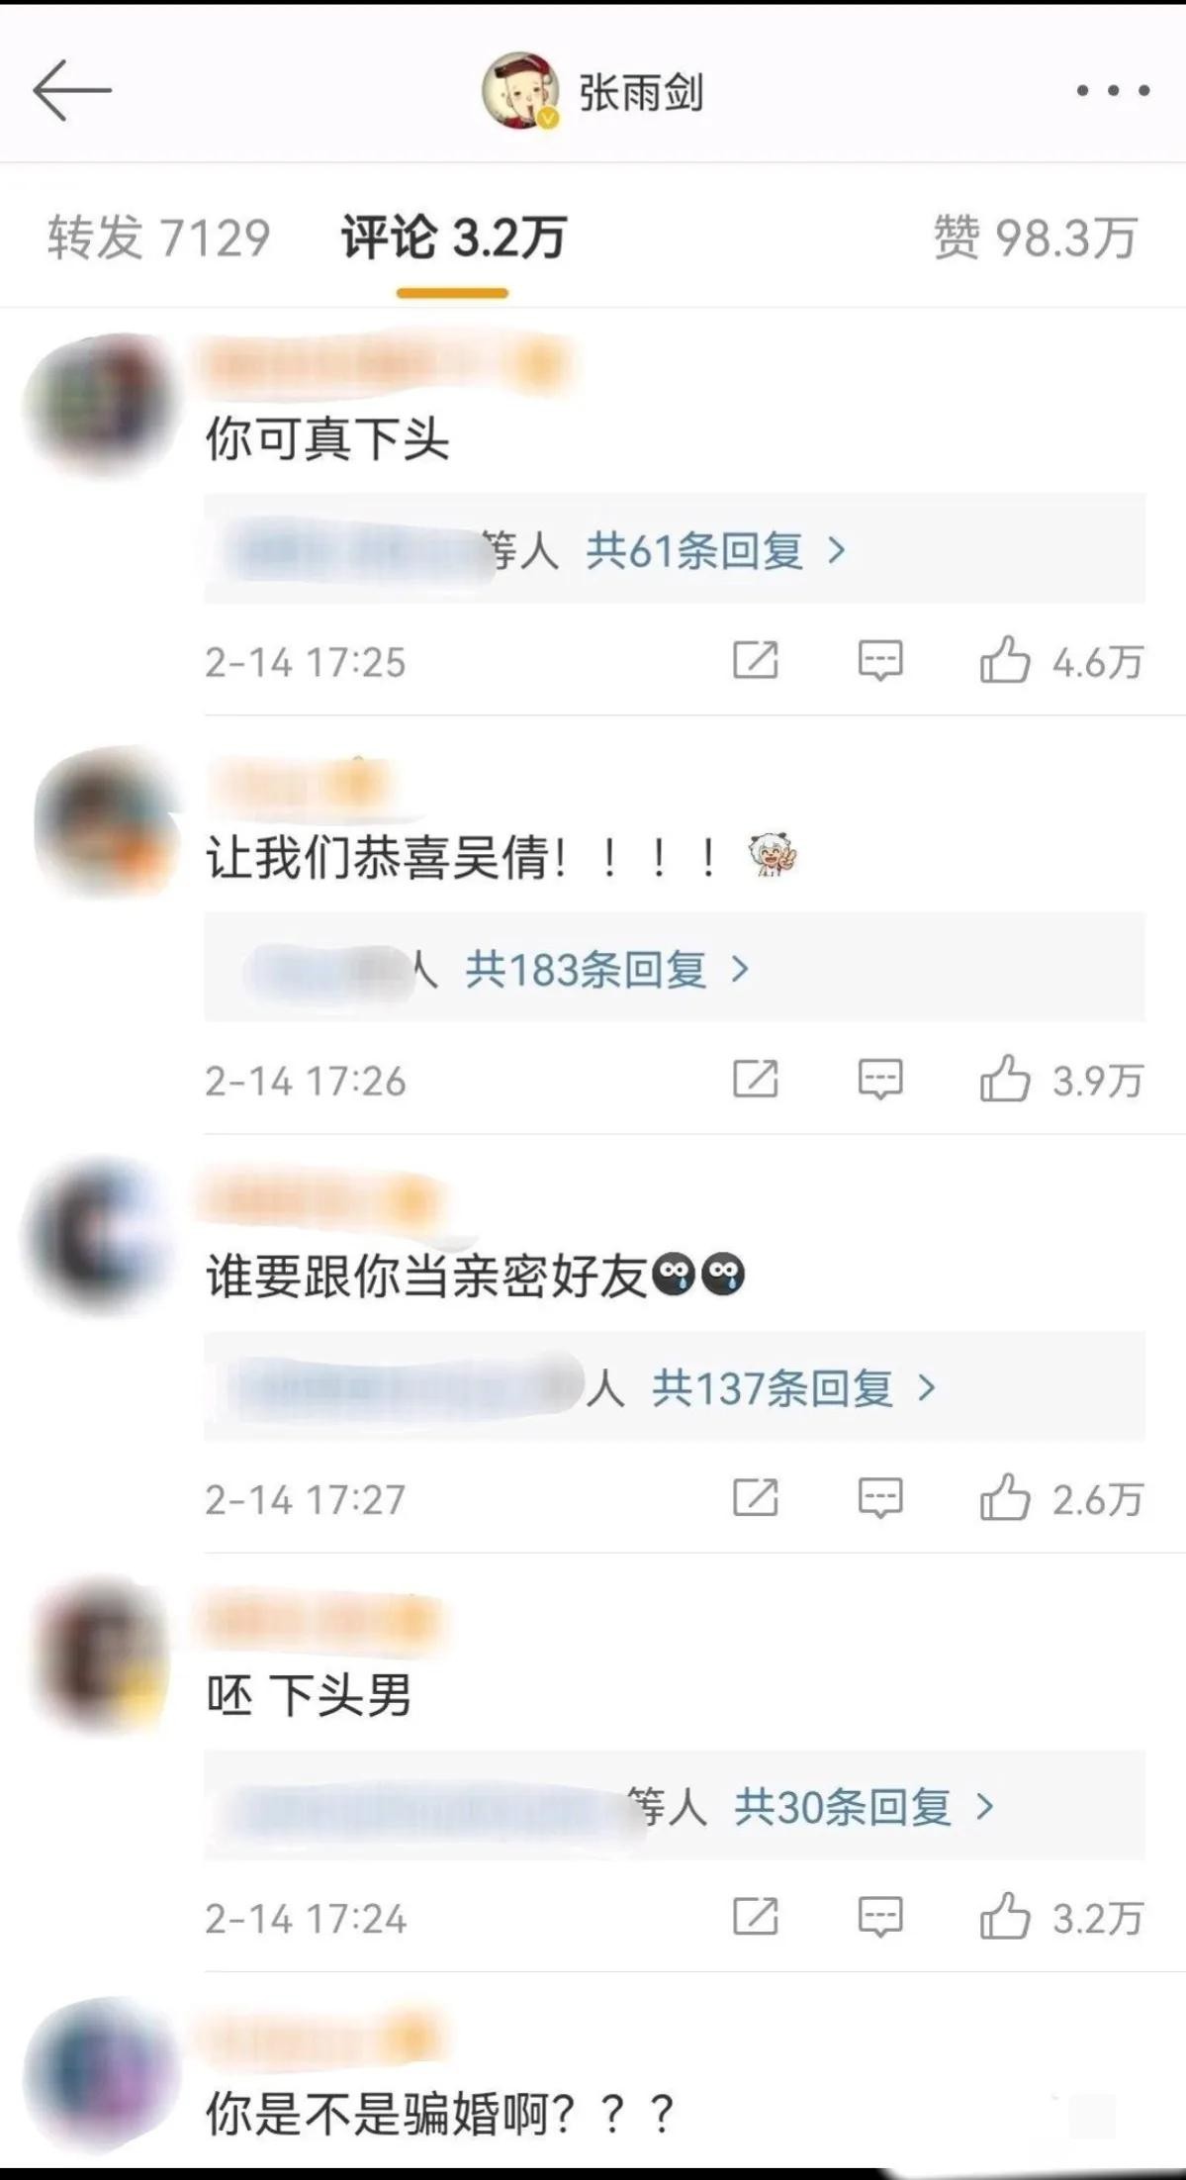
Task: Expand 共137条回复 replies
Action: click(793, 1387)
